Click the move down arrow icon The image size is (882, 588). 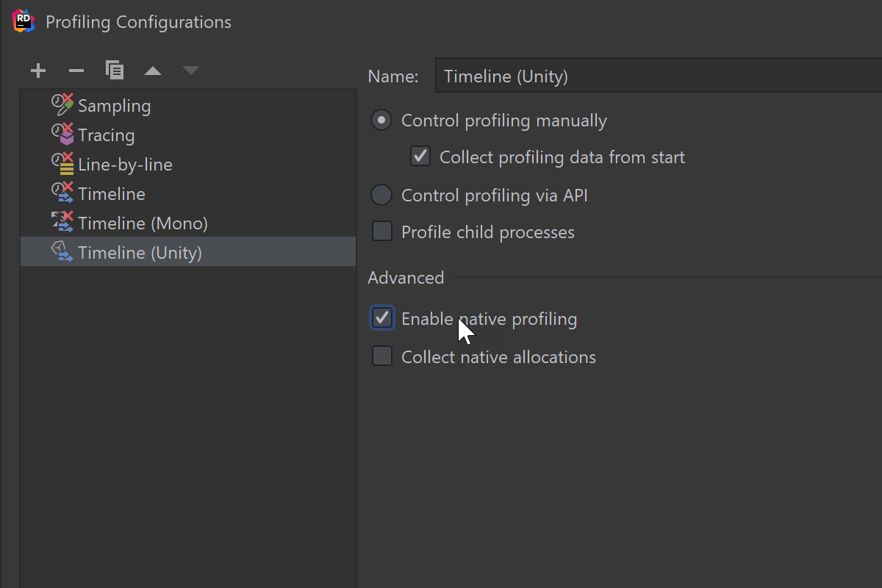click(x=191, y=71)
